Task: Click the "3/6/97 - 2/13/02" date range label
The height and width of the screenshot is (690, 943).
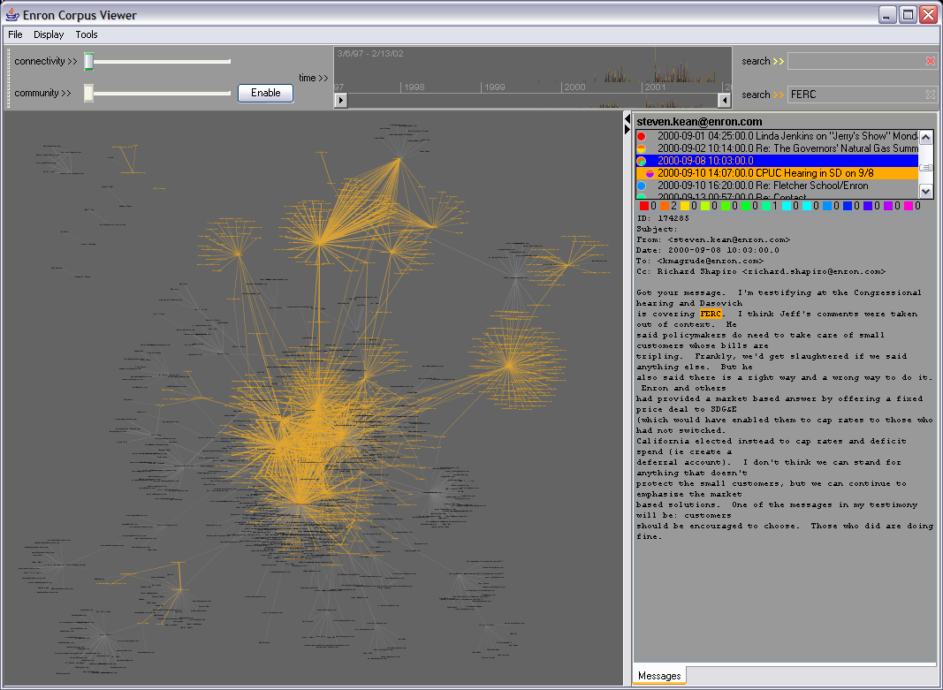Action: tap(369, 54)
